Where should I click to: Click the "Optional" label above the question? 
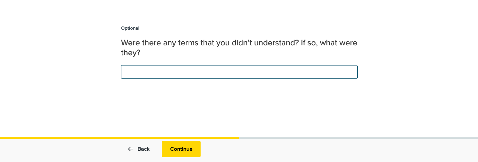130,28
